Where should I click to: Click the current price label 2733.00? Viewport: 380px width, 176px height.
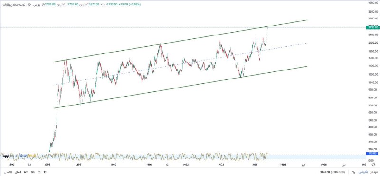[x=372, y=27]
